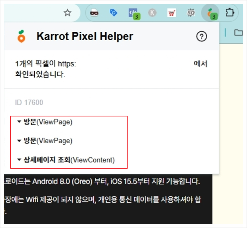
Task: Click the Karrot Pixel Helper title text
Action: 85,37
